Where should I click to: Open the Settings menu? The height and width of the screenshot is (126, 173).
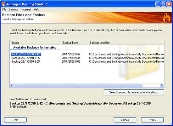[x=14, y=10]
